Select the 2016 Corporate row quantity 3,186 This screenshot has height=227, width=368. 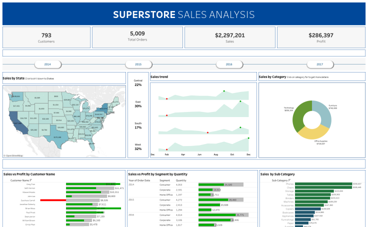click(179, 220)
